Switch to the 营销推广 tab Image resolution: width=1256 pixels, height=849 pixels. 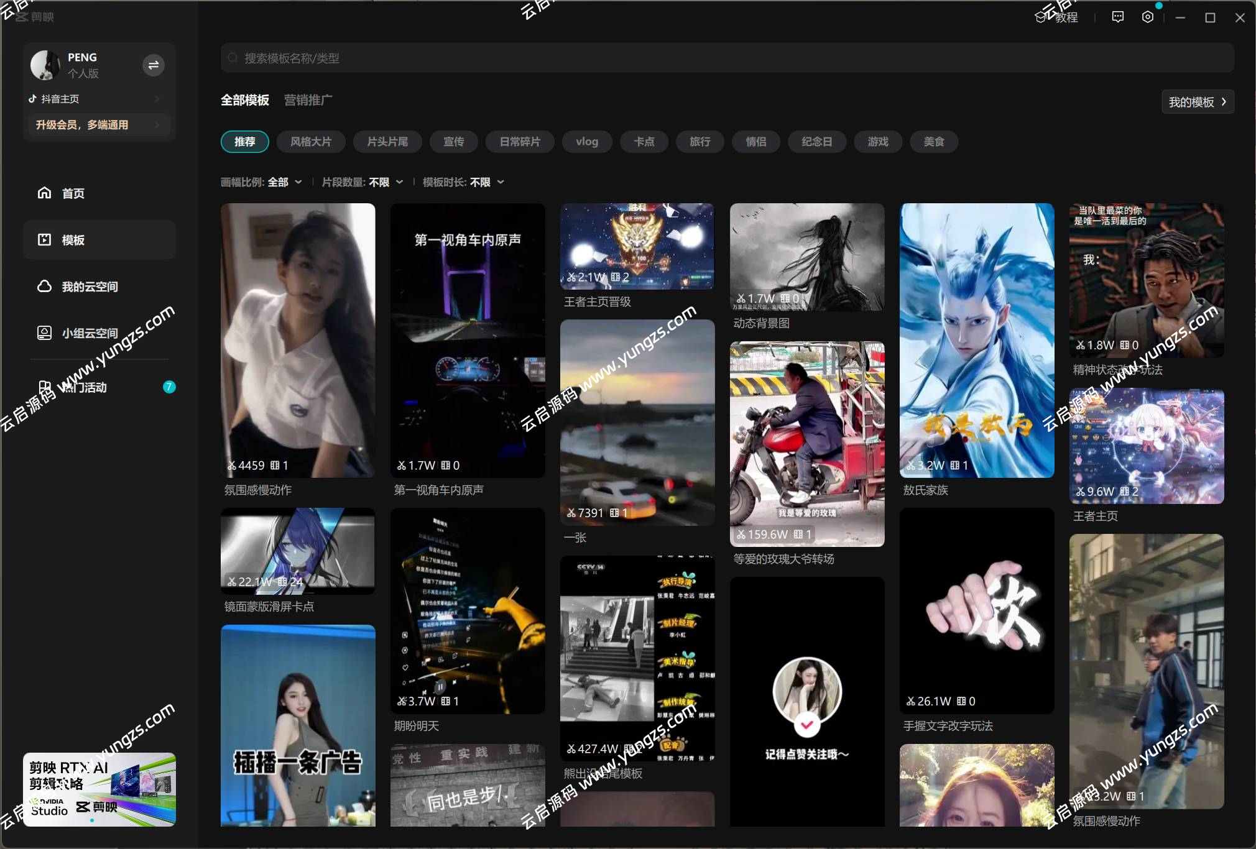coord(308,100)
